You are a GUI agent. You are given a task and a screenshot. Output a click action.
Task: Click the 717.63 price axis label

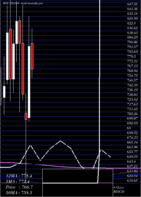[132, 104]
